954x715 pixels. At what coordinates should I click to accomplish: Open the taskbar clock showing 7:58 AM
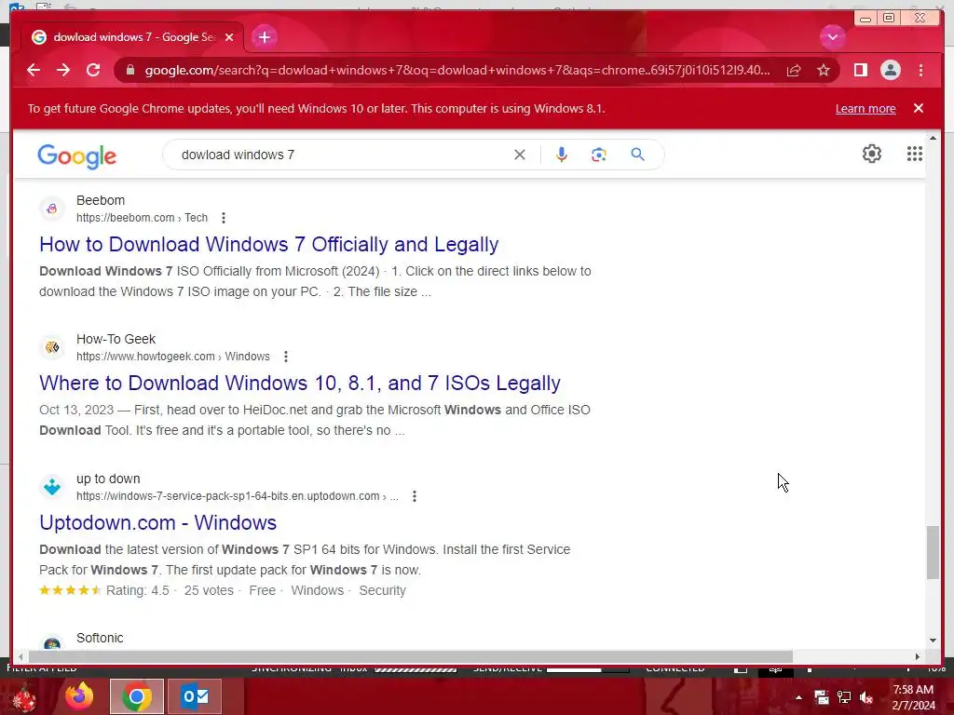[913, 697]
